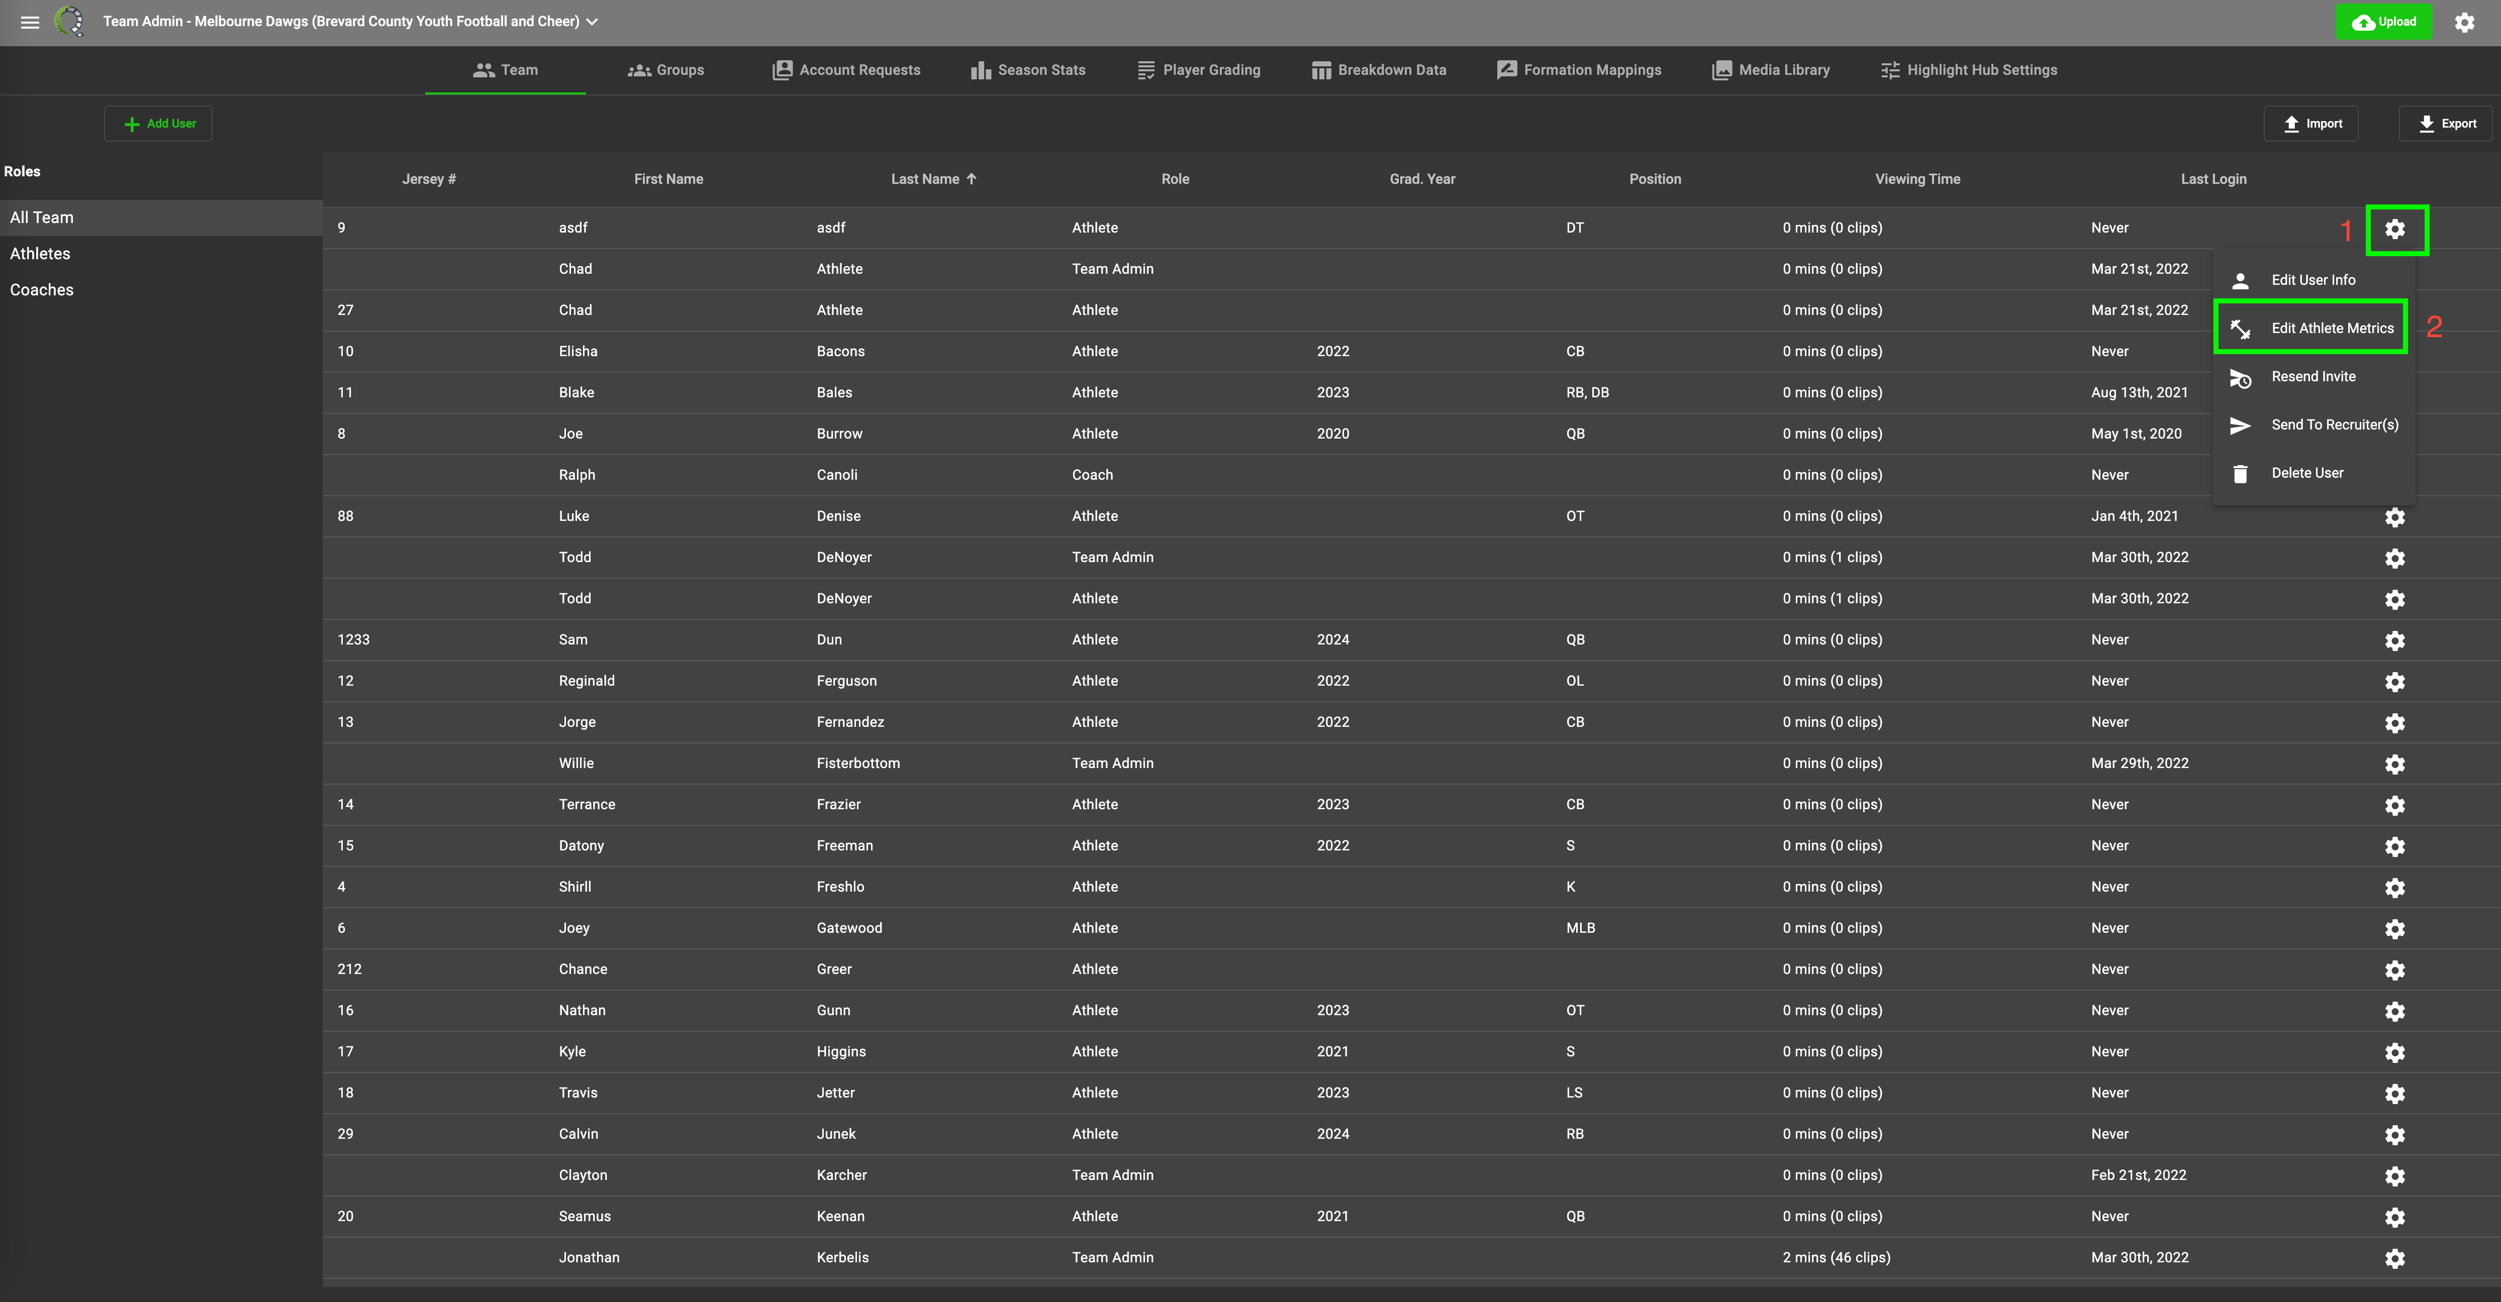2501x1302 pixels.
Task: Click the green Upload button
Action: (2383, 21)
